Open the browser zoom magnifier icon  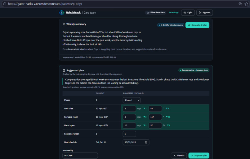tap(240, 4)
